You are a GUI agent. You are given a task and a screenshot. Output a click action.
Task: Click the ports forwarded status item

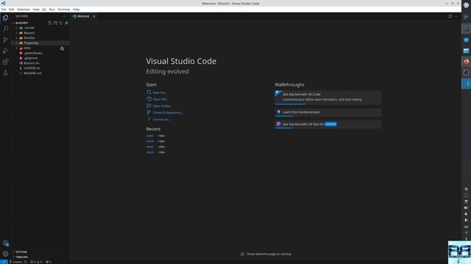tap(49, 262)
